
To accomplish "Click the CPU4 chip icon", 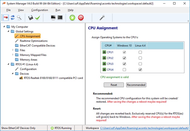I will click(x=104, y=70).
